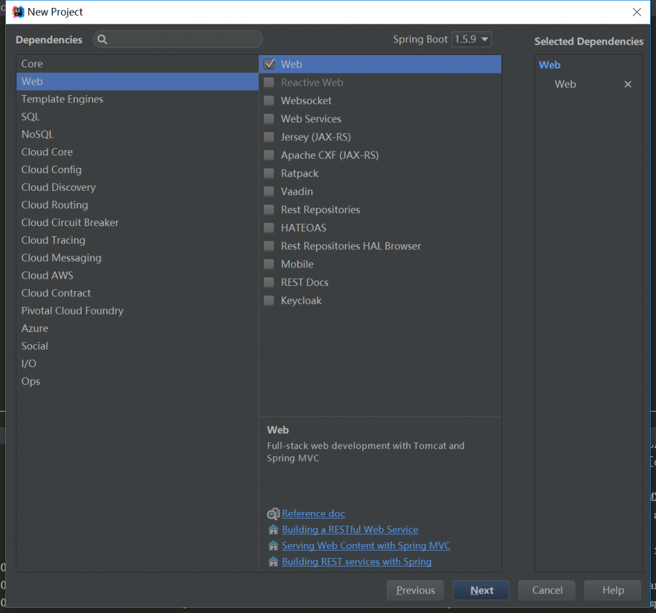Select the Web group in Selected Dependencies
The width and height of the screenshot is (656, 613).
point(549,65)
